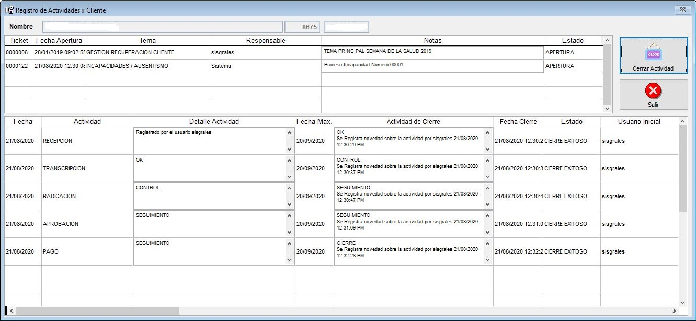Image resolution: width=696 pixels, height=321 pixels.
Task: Click the Tema column header
Action: pyautogui.click(x=147, y=40)
